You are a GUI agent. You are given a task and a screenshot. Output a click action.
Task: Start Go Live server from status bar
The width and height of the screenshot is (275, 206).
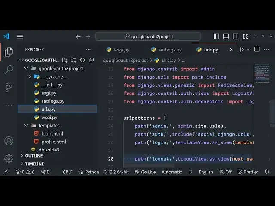145,172
